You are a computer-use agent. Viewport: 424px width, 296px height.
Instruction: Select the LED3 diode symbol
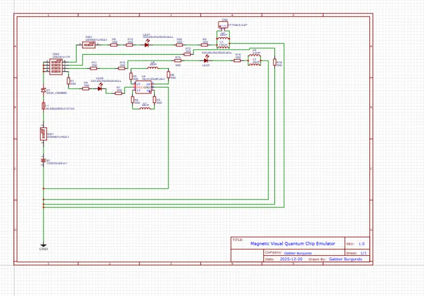pyautogui.click(x=205, y=60)
